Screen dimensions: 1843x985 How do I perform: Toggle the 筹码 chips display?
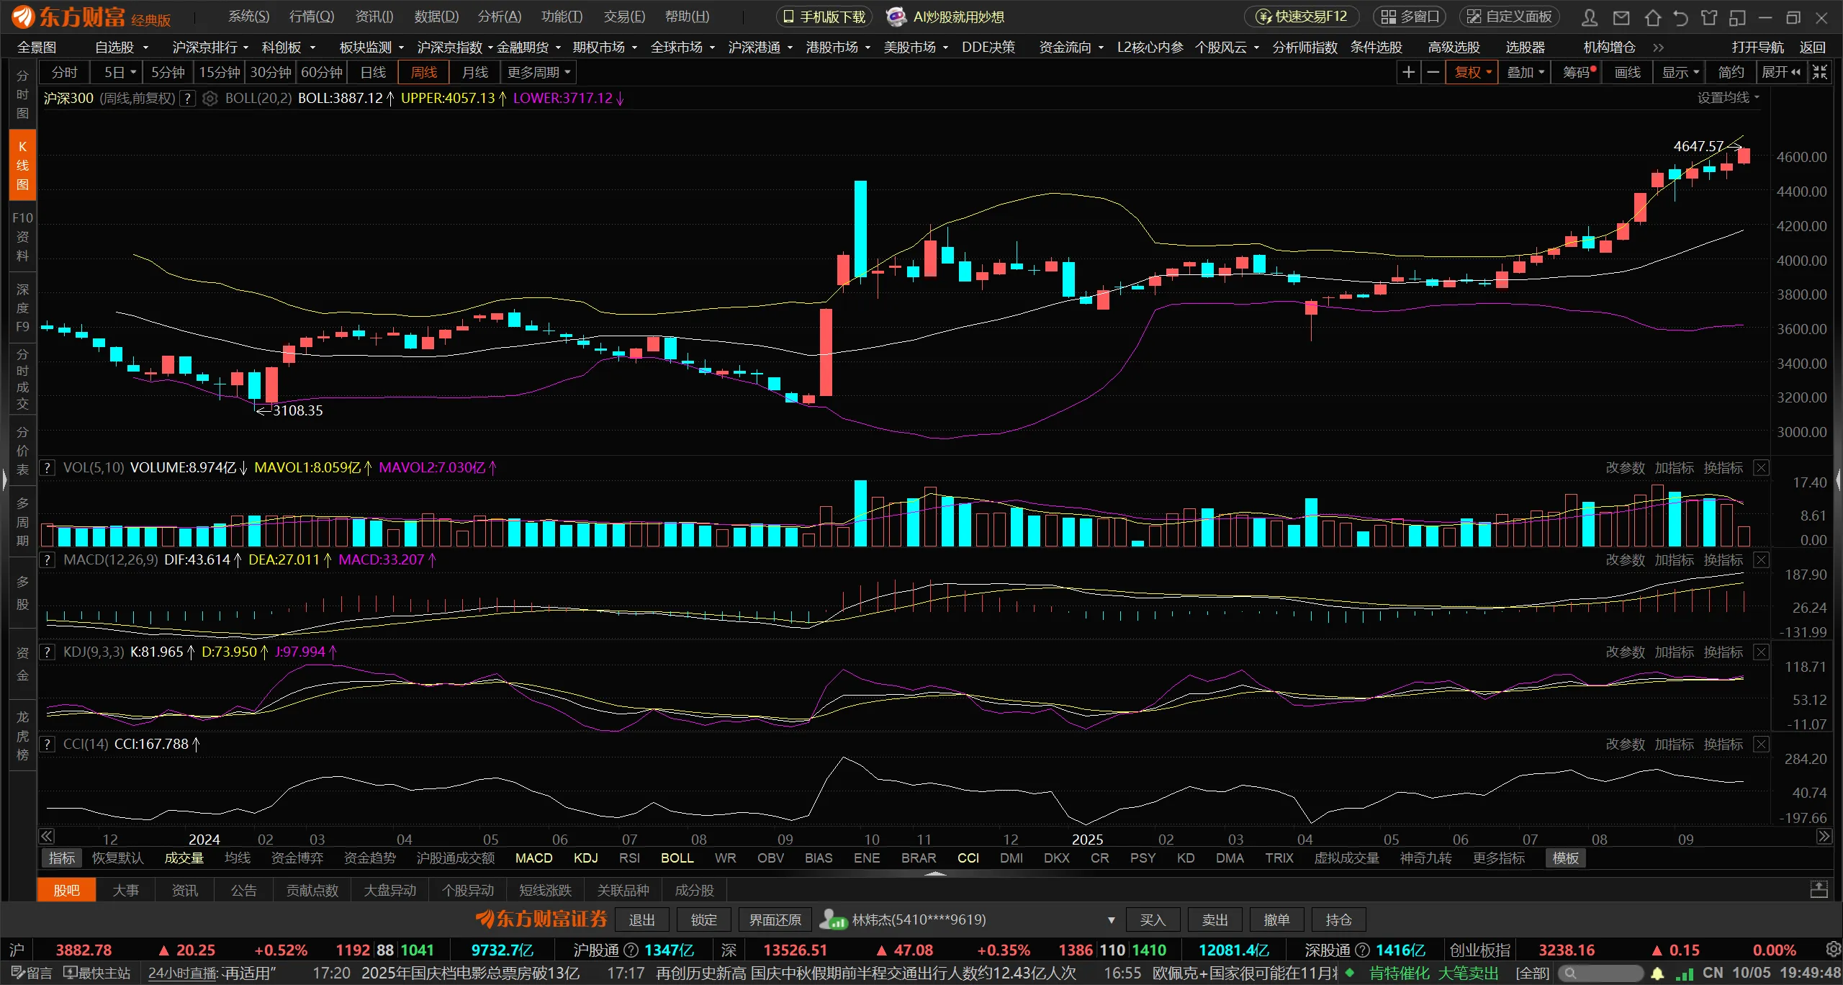(x=1578, y=72)
